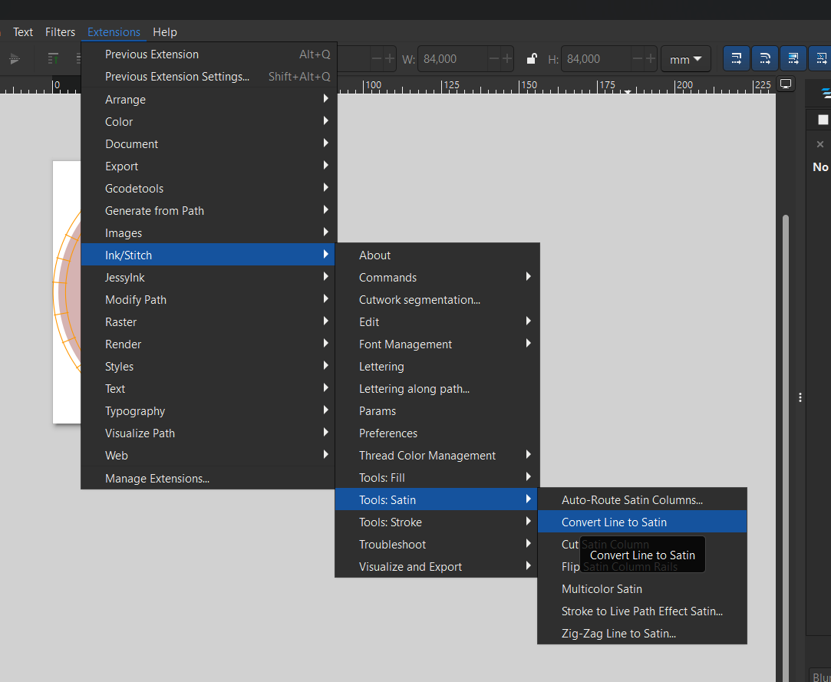Open the Styles submenu
The width and height of the screenshot is (831, 682).
pos(209,367)
